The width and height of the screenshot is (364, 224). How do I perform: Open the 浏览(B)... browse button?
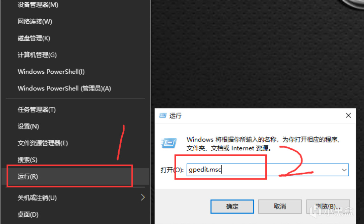[328, 206]
